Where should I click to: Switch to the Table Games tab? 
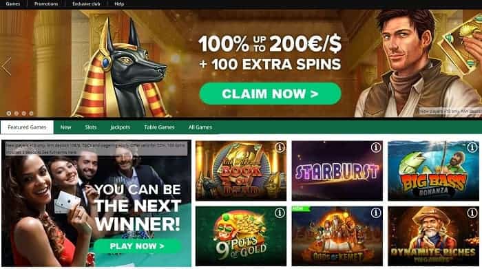point(159,127)
